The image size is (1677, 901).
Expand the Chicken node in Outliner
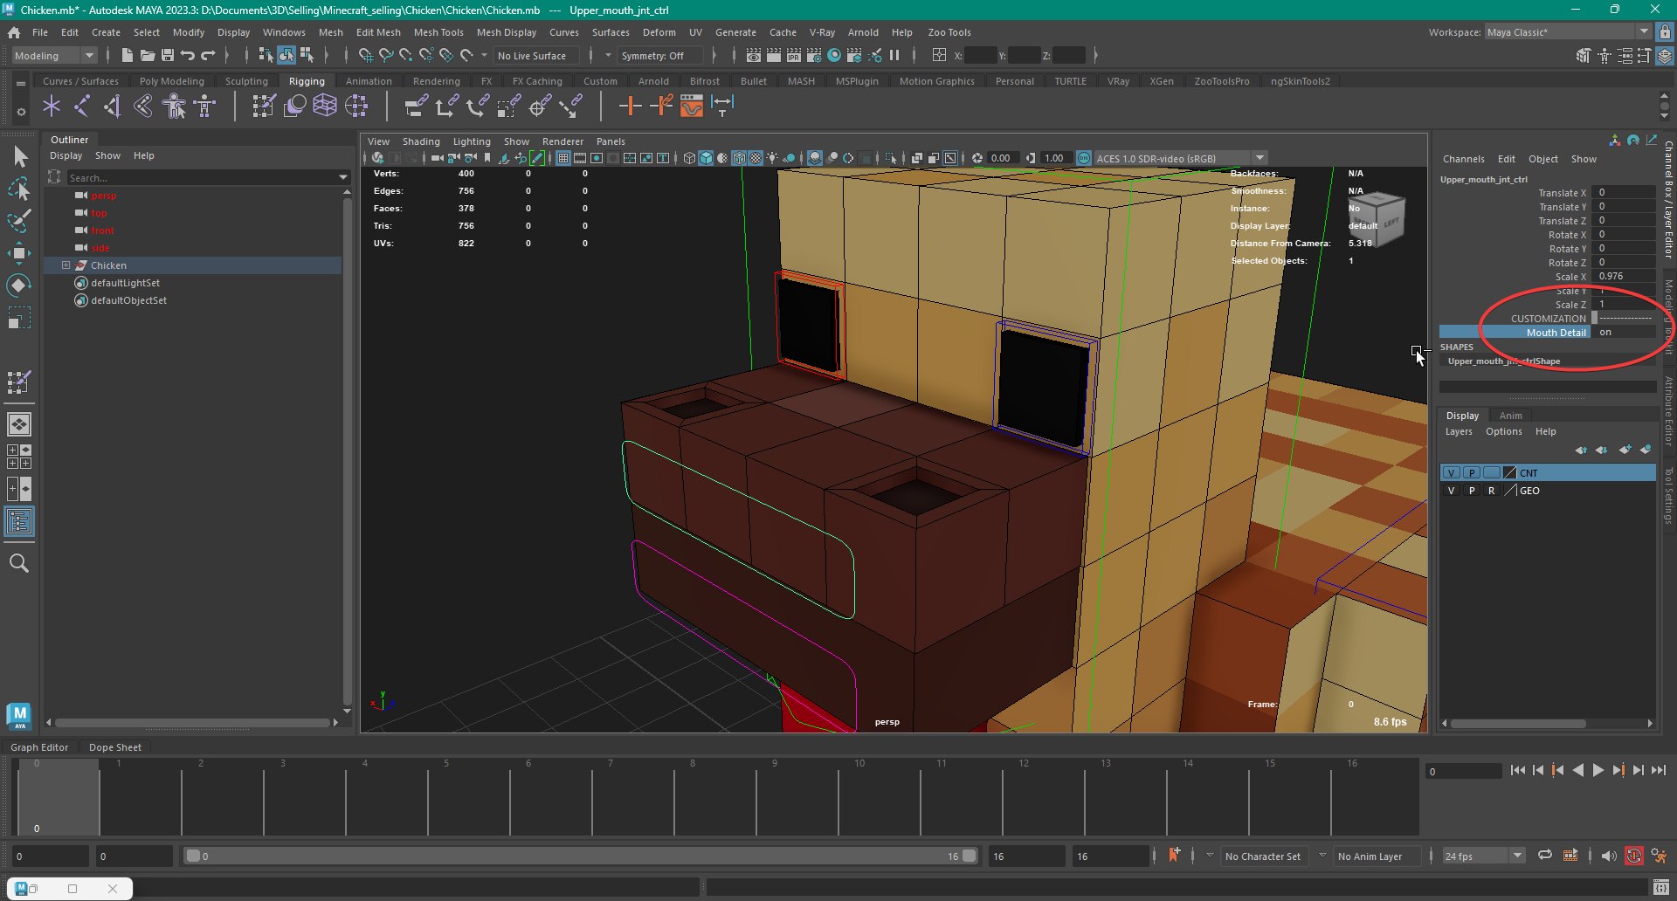tap(66, 265)
